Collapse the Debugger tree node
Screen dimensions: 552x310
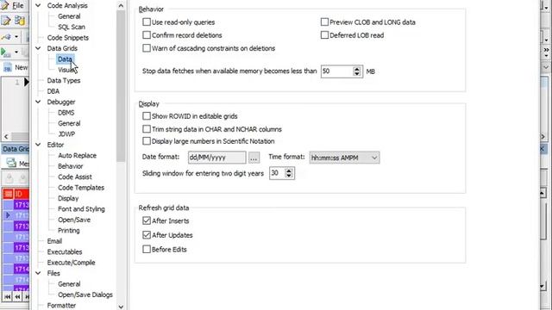pos(38,102)
